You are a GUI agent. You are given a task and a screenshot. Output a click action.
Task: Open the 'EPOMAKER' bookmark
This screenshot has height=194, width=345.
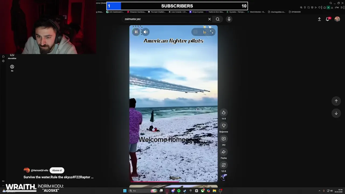point(294,12)
